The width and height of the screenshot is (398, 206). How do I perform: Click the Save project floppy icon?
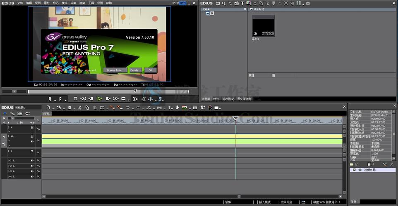tap(69, 108)
